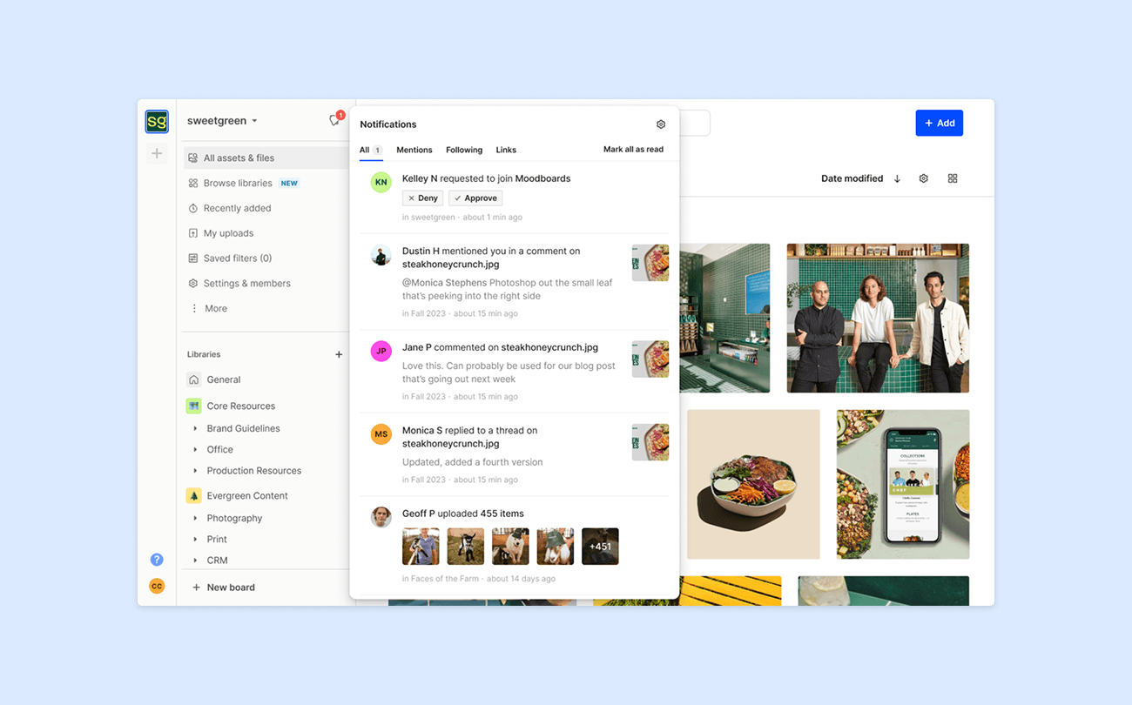Open the CC user avatar

157,586
